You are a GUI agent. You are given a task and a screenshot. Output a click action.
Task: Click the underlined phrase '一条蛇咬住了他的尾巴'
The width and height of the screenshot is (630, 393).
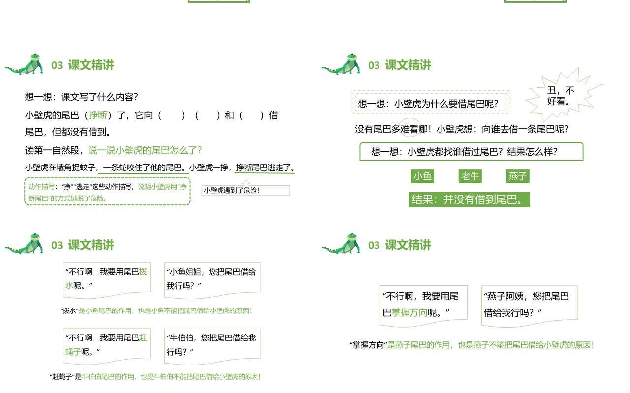143,168
